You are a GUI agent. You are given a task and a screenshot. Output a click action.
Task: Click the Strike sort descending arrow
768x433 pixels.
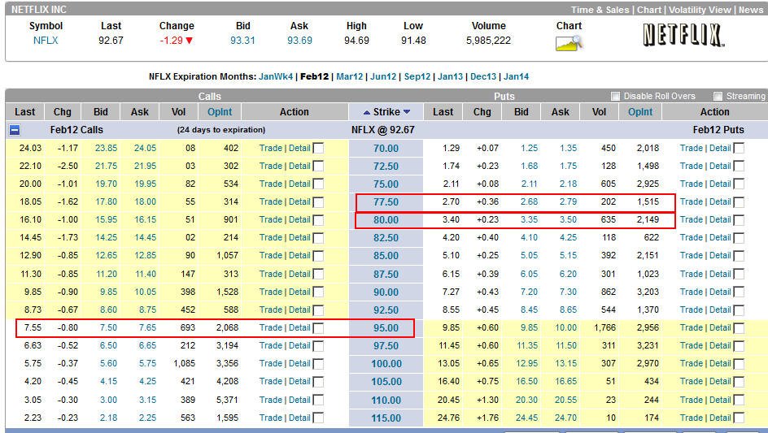[407, 113]
